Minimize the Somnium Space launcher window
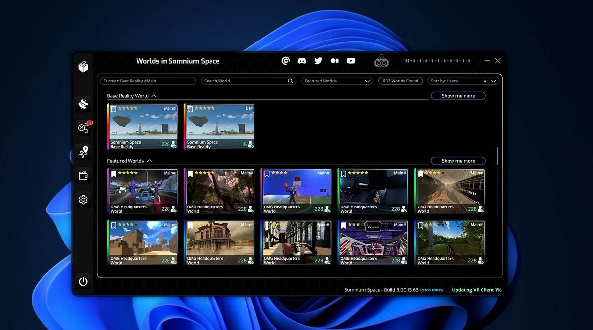Screen dimensions: 593x330 [487, 61]
